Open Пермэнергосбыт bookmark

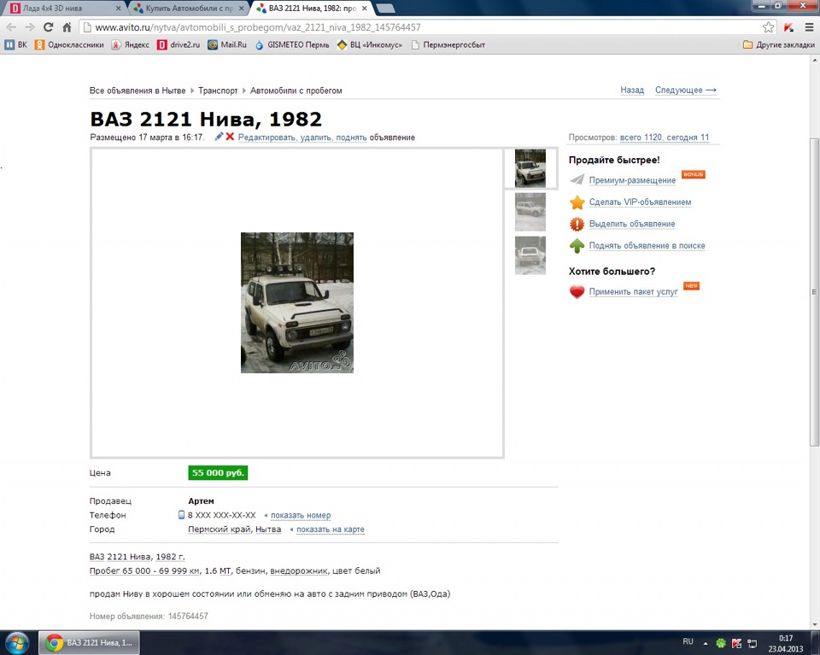coord(448,45)
